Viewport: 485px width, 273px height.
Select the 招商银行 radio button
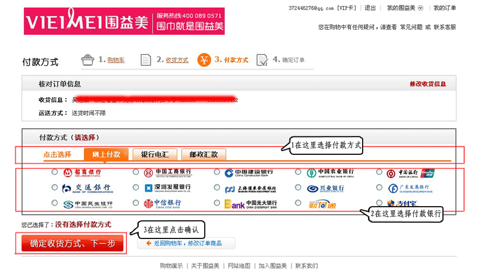click(x=55, y=172)
